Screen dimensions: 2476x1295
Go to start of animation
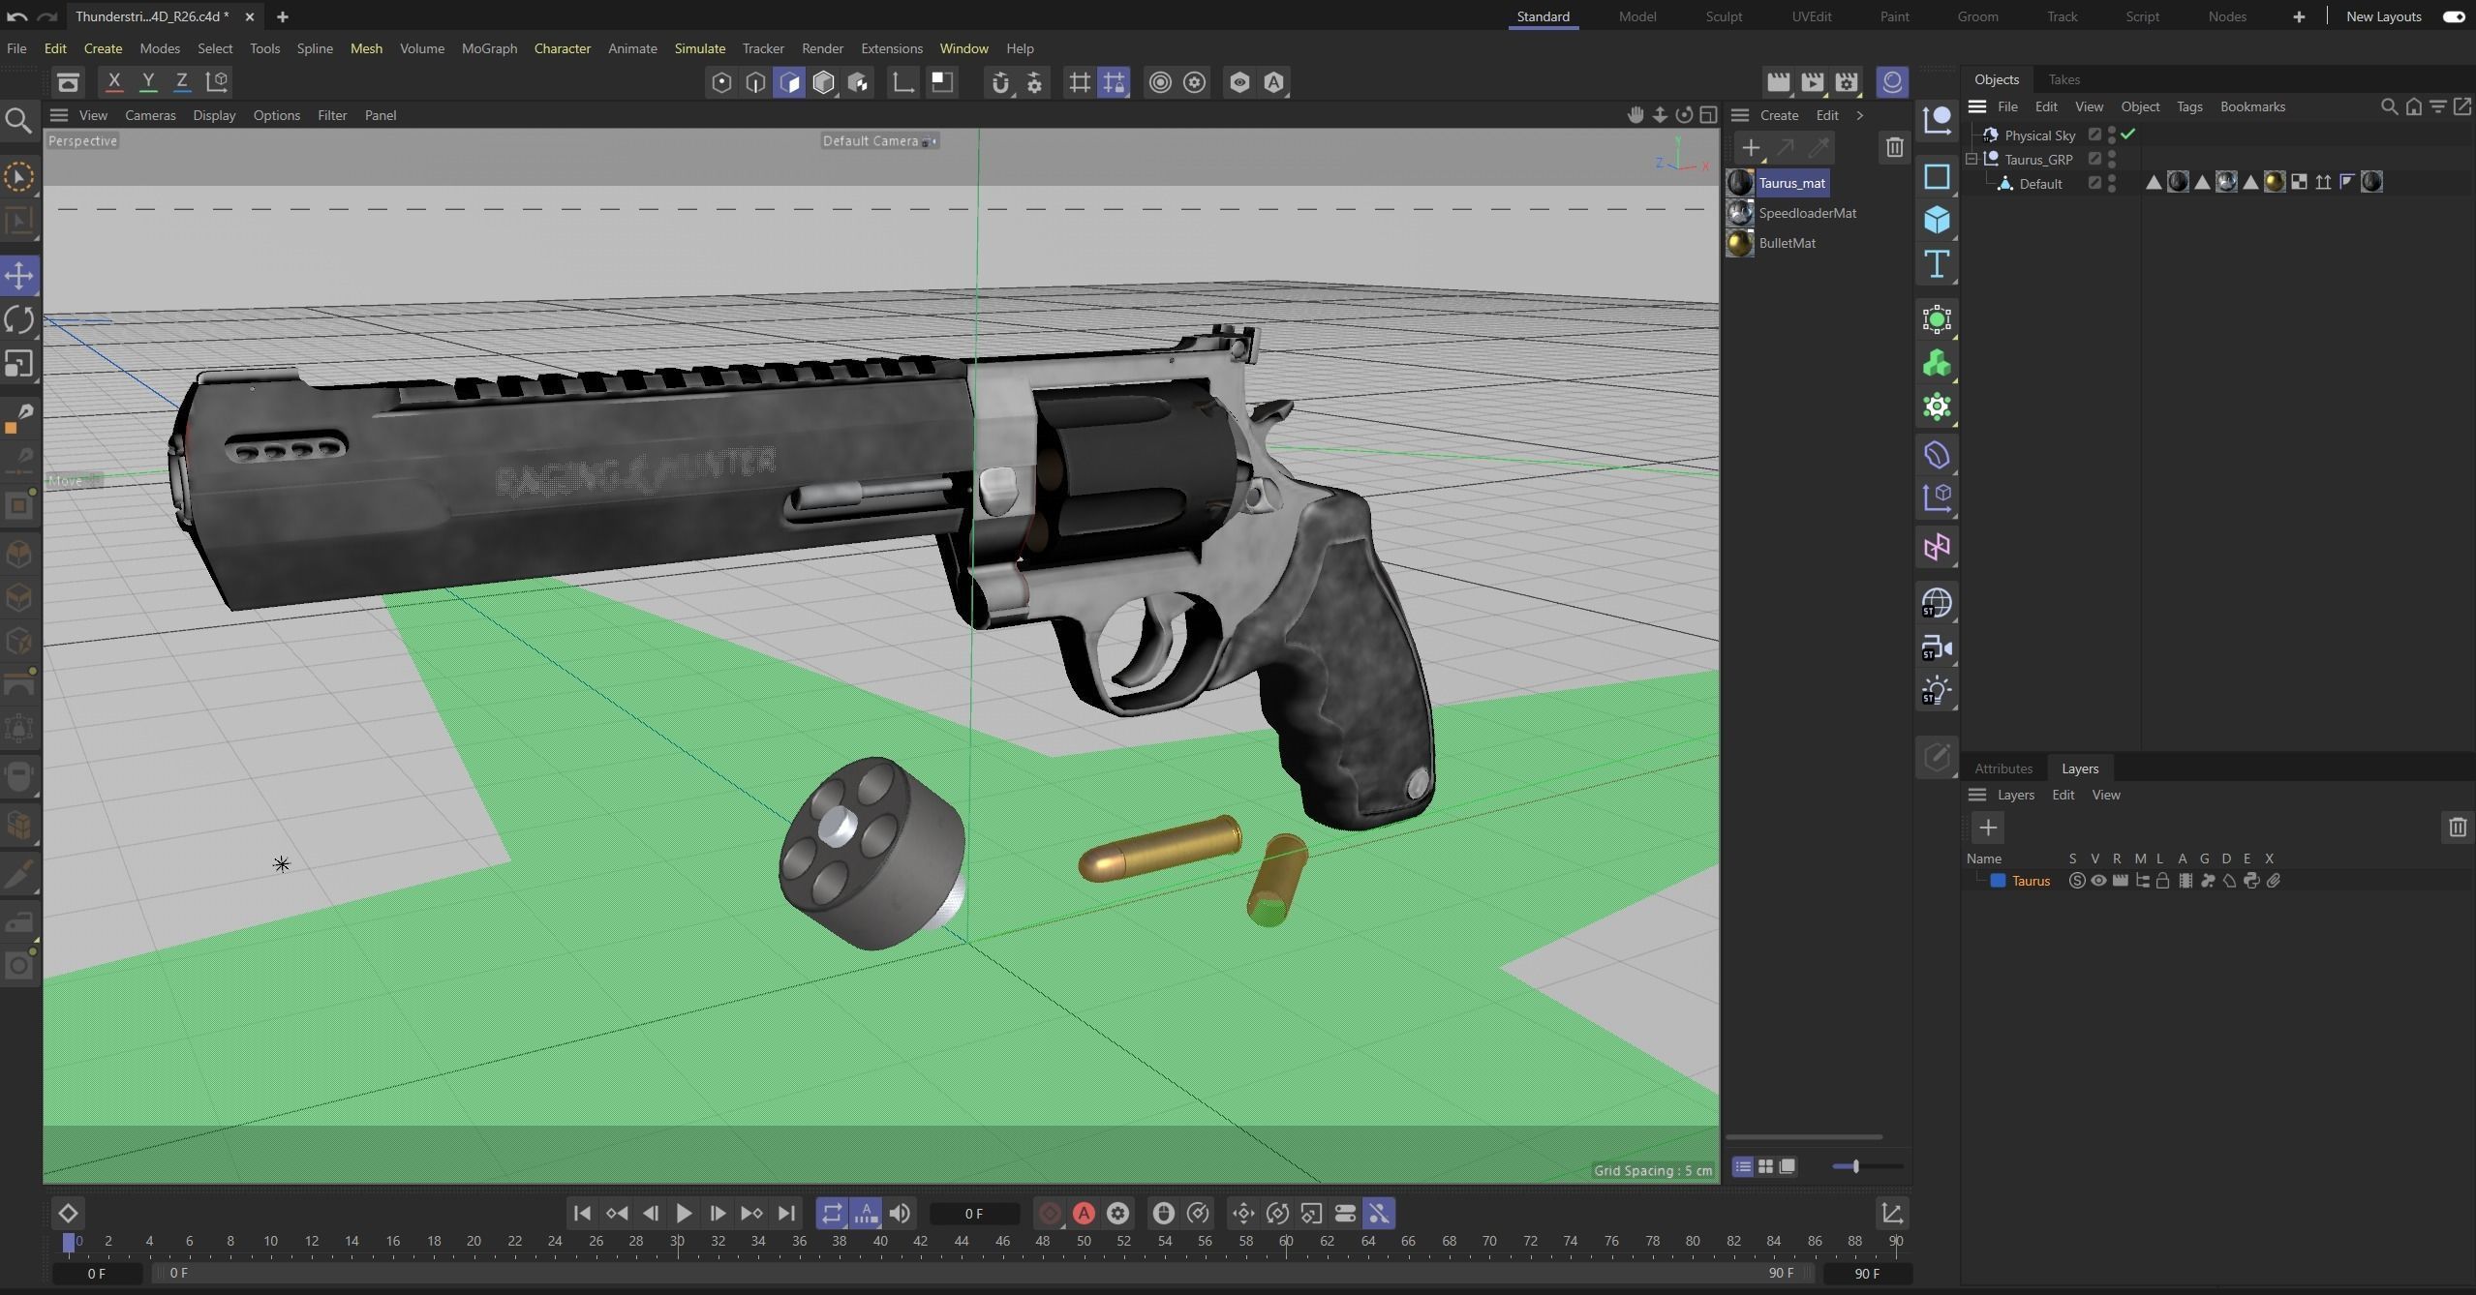tap(582, 1213)
